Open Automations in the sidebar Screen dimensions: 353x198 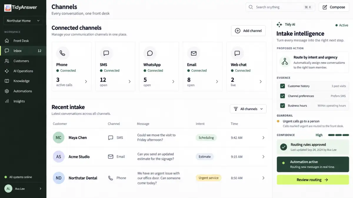[x=23, y=91]
